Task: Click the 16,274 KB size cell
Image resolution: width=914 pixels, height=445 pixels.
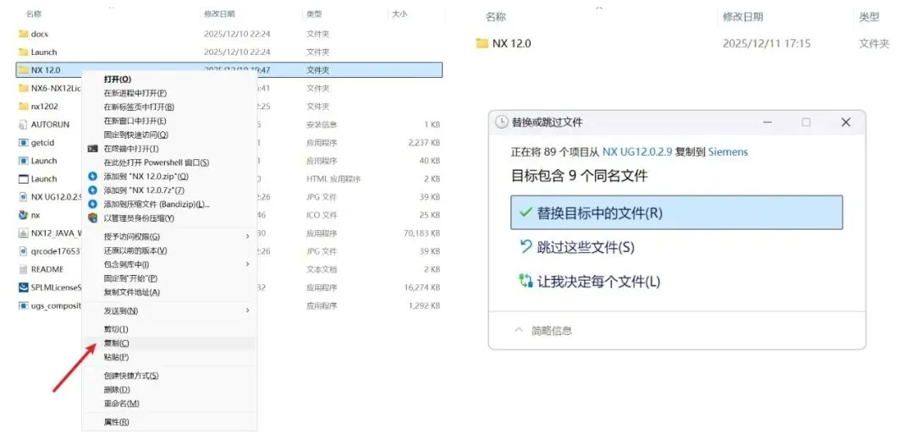Action: (422, 287)
